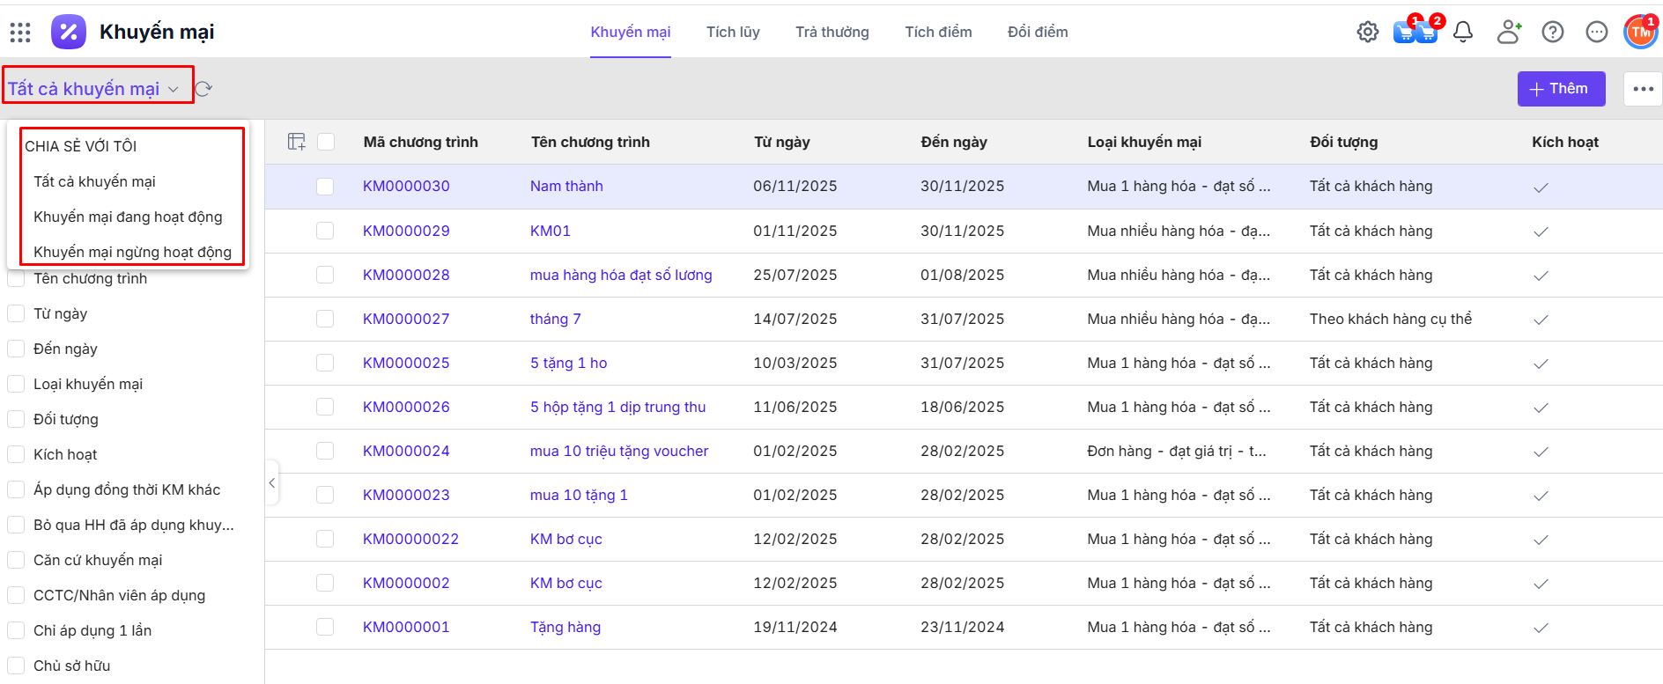The width and height of the screenshot is (1663, 684).
Task: Tick the checkbox for row KM0000030
Action: tap(325, 187)
